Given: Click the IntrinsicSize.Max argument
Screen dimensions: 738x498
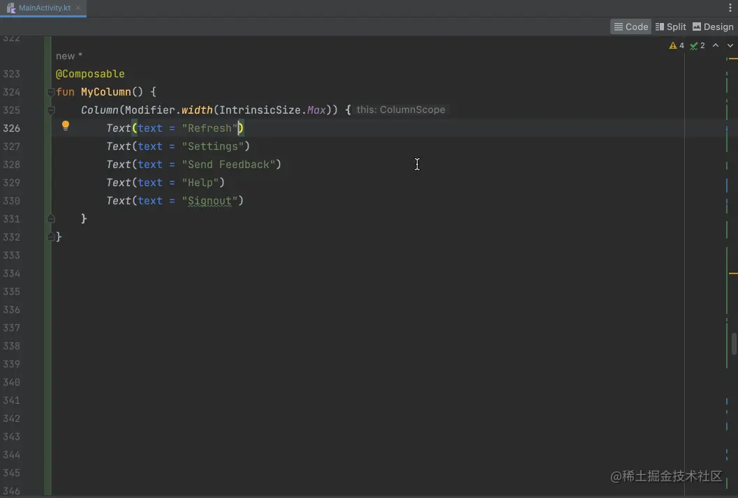Looking at the screenshot, I should 272,110.
